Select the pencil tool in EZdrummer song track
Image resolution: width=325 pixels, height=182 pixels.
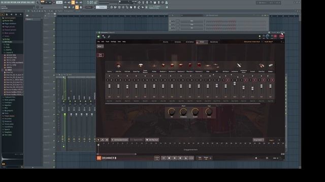tap(103, 140)
